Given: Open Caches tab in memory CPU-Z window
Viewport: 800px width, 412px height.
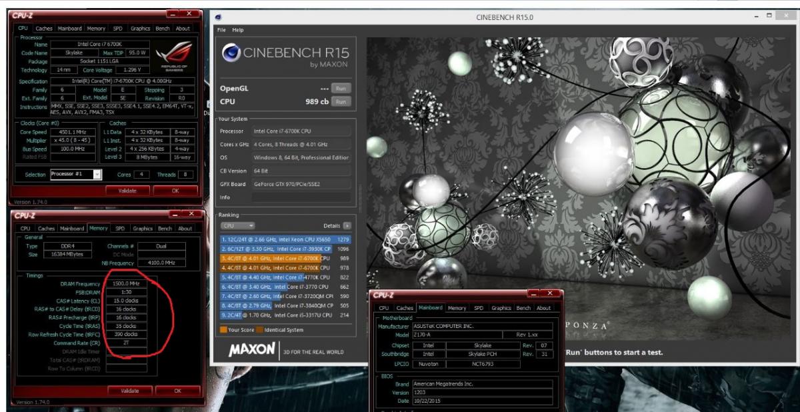Looking at the screenshot, I should [46, 229].
